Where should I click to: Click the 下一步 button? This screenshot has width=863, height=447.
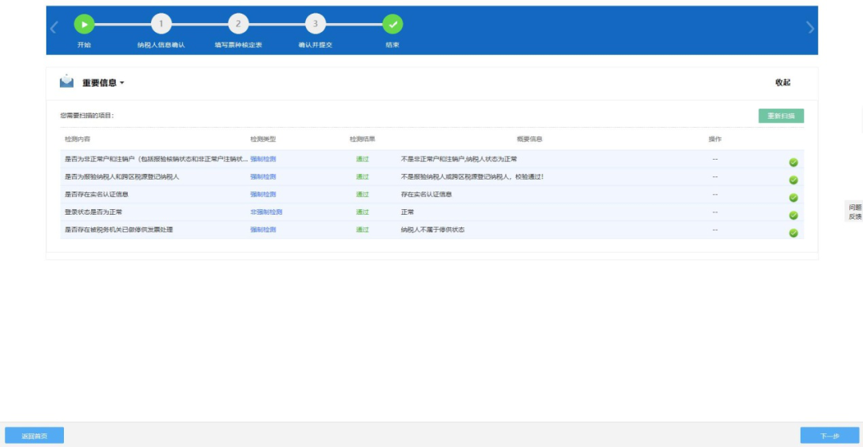click(829, 436)
